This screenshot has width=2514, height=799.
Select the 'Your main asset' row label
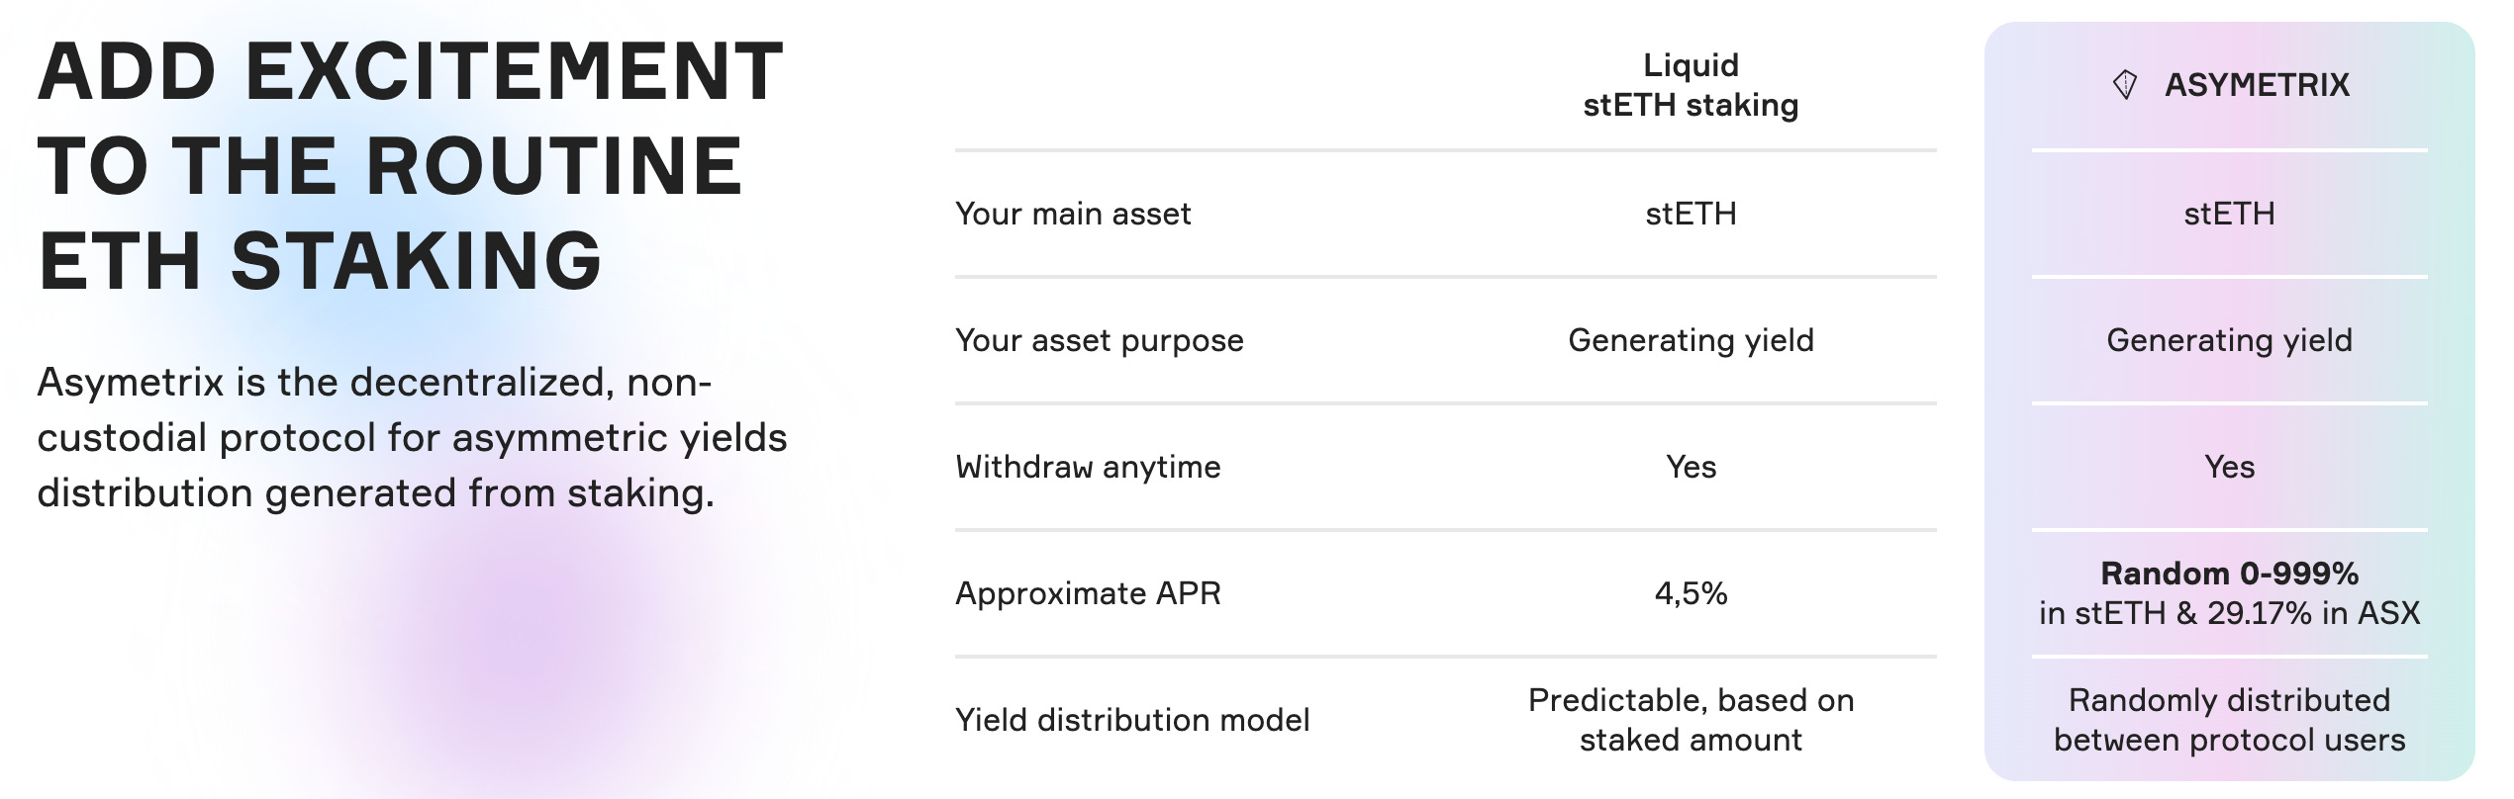click(x=1073, y=214)
